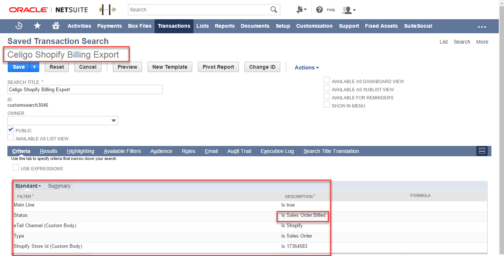Open the Activities menu
Screen dimensions: 504x256
coord(80,26)
